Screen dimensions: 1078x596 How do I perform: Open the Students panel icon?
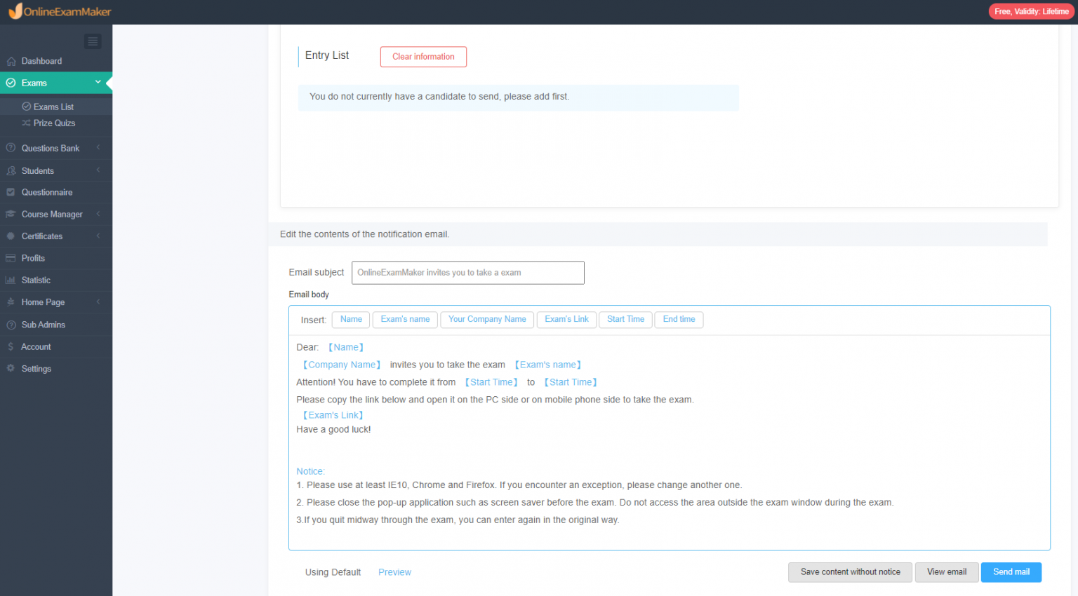[x=10, y=170]
